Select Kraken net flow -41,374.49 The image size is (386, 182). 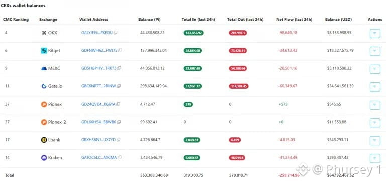point(288,157)
